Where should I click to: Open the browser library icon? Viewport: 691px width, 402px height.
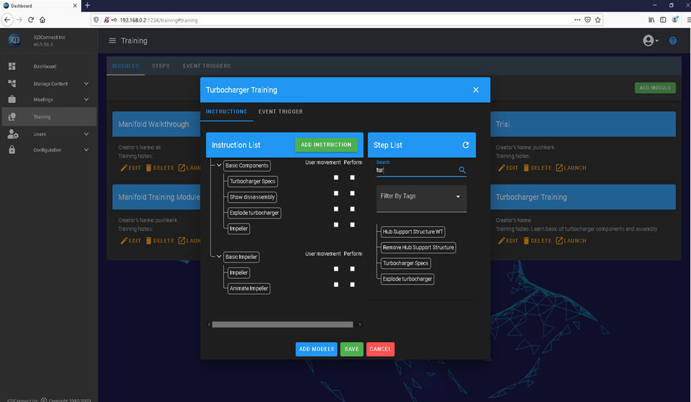[x=651, y=20]
